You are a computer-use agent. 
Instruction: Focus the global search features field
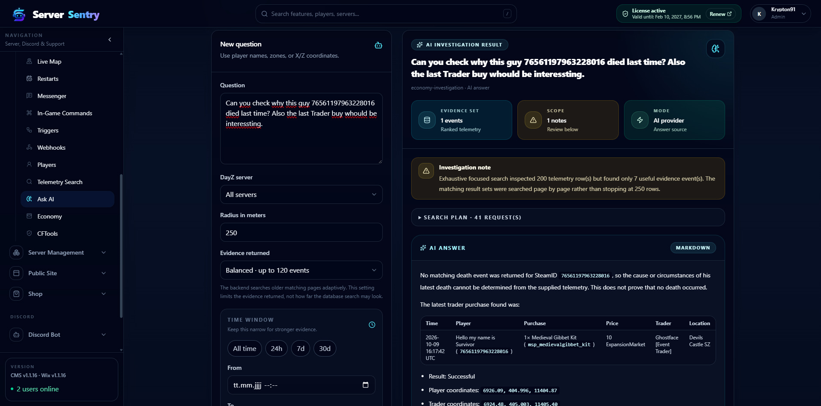[386, 14]
